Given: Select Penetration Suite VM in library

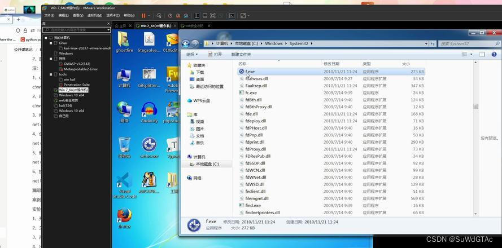Looking at the screenshot, I should [x=75, y=85].
